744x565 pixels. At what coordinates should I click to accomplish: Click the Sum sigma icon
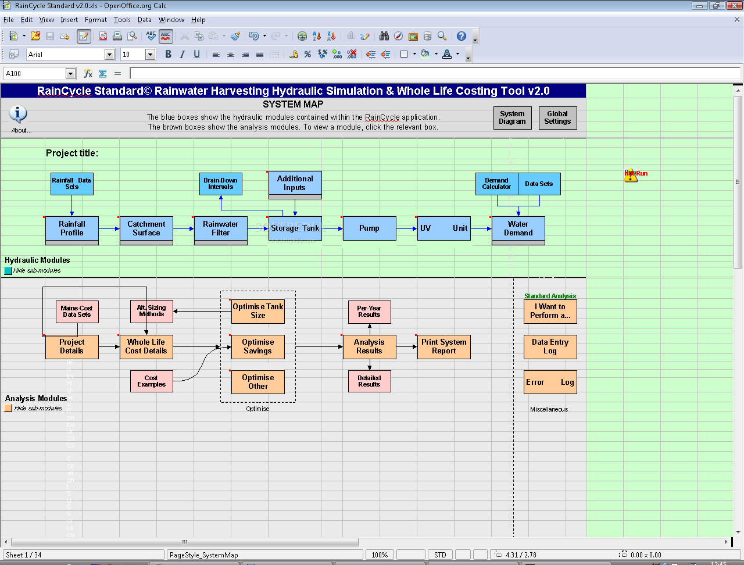coord(103,74)
